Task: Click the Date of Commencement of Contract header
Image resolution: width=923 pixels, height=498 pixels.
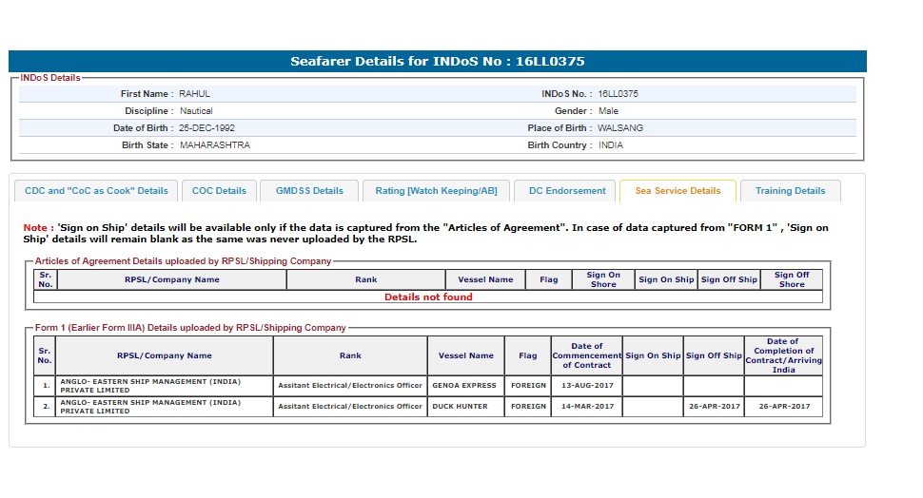Action: 586,355
